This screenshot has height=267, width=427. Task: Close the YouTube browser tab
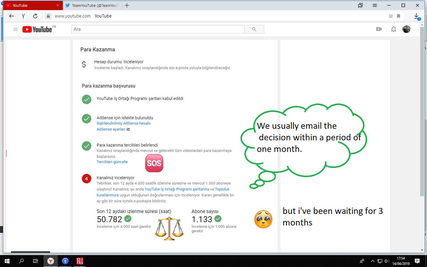pos(58,5)
